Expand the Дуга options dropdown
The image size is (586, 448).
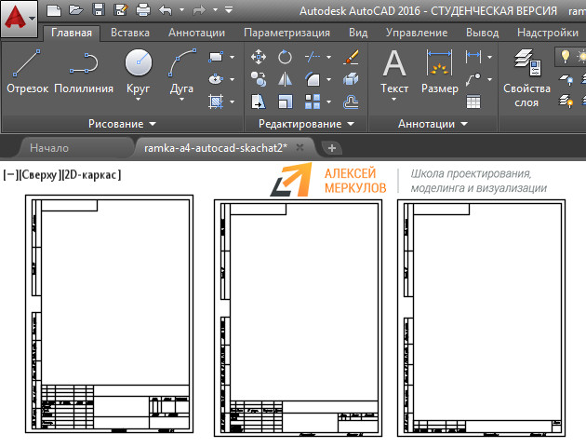[x=181, y=99]
